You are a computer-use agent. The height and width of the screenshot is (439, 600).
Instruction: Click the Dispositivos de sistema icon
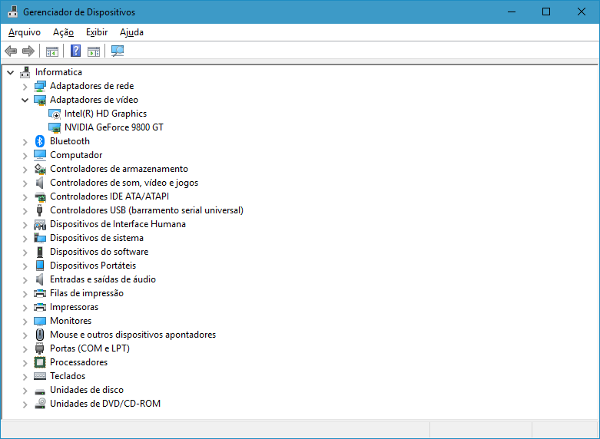click(40, 238)
